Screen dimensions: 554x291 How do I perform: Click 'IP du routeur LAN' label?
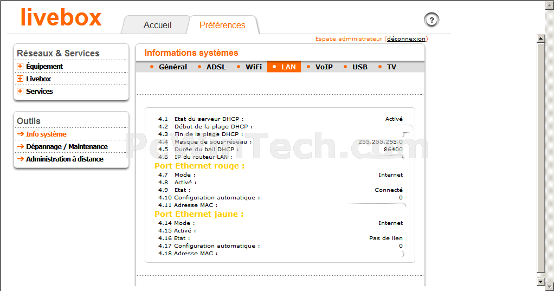[x=203, y=157]
